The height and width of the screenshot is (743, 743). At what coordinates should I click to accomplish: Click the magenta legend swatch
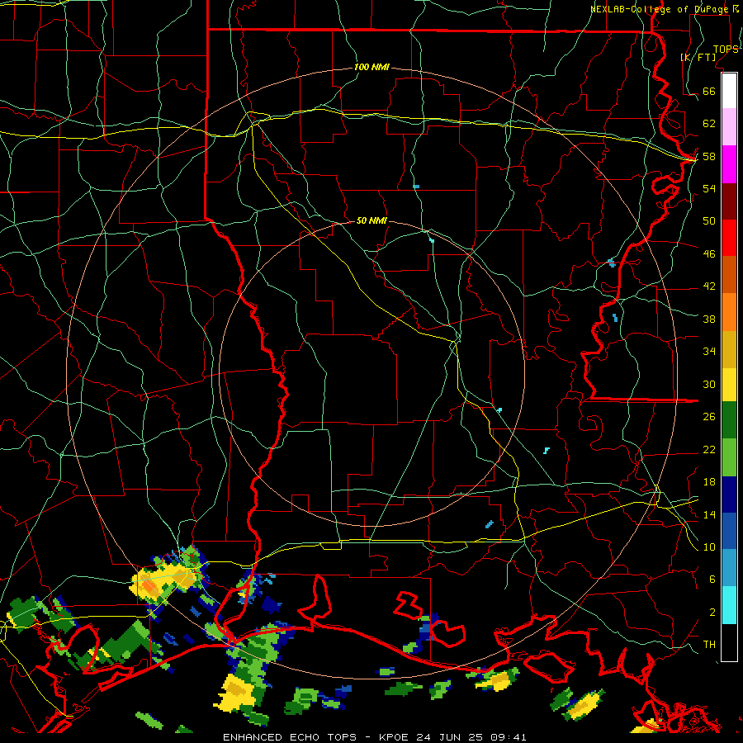(x=729, y=164)
